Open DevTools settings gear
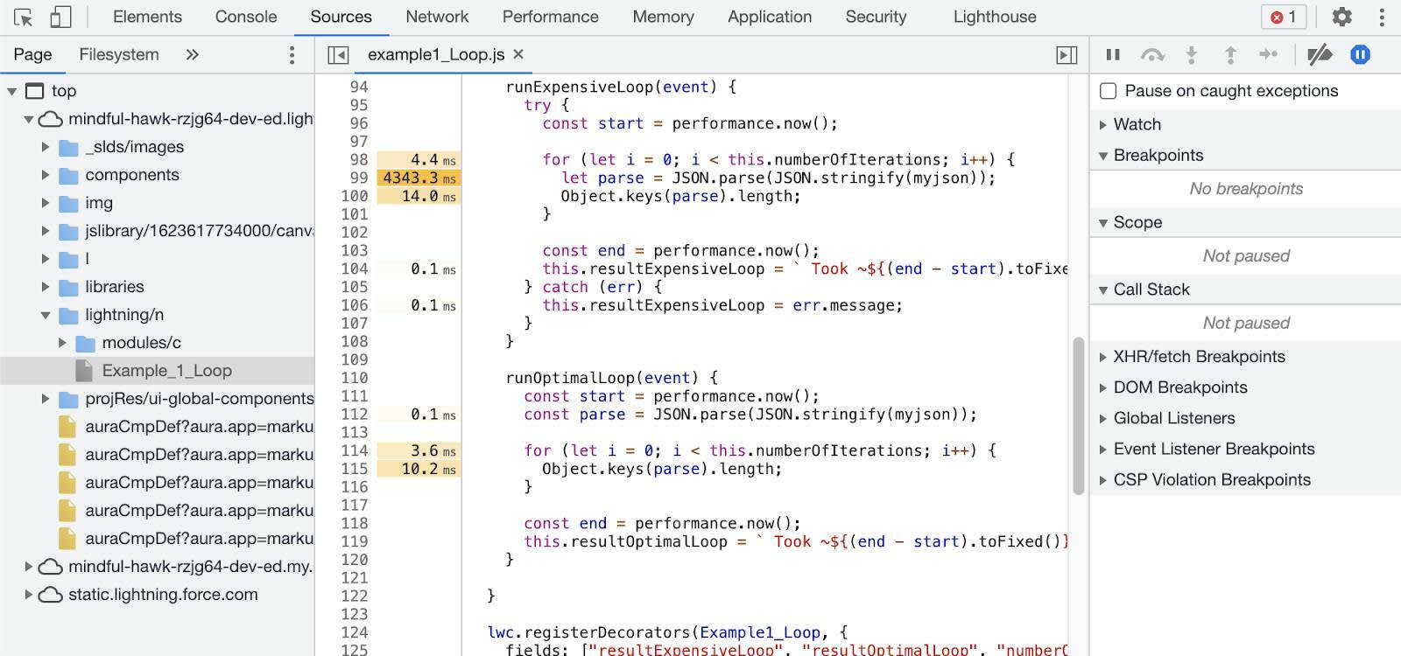Viewport: 1401px width, 656px height. tap(1341, 17)
